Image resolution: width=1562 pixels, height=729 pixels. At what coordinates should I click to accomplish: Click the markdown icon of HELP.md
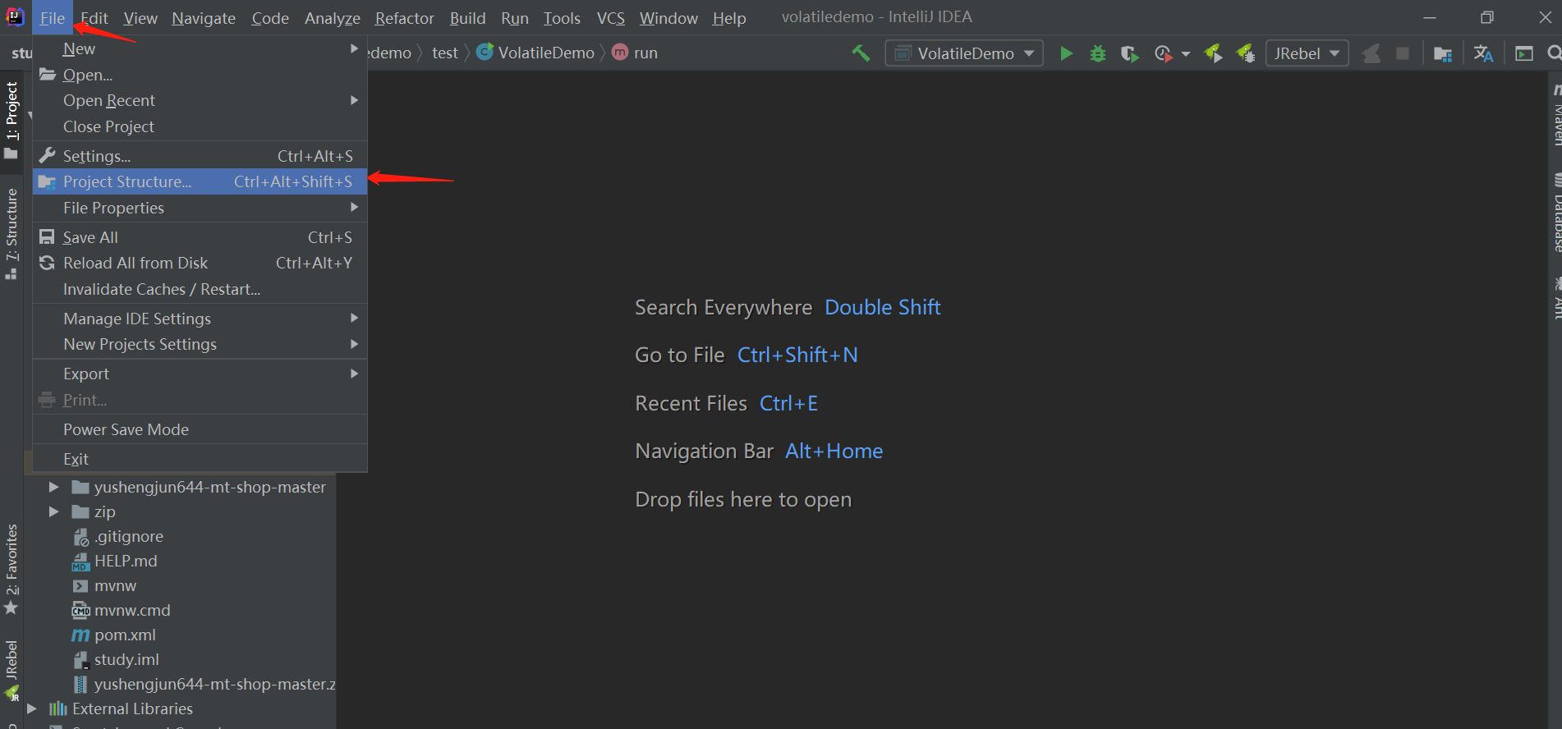(x=80, y=562)
